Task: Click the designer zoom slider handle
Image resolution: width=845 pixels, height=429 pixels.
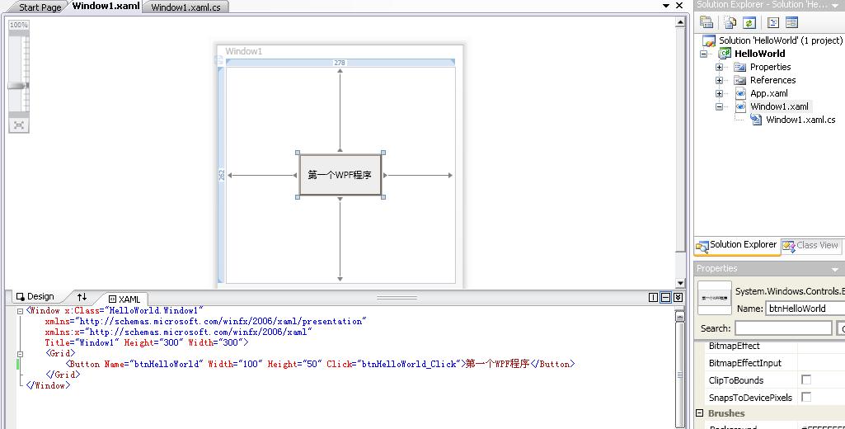Action: [x=18, y=86]
